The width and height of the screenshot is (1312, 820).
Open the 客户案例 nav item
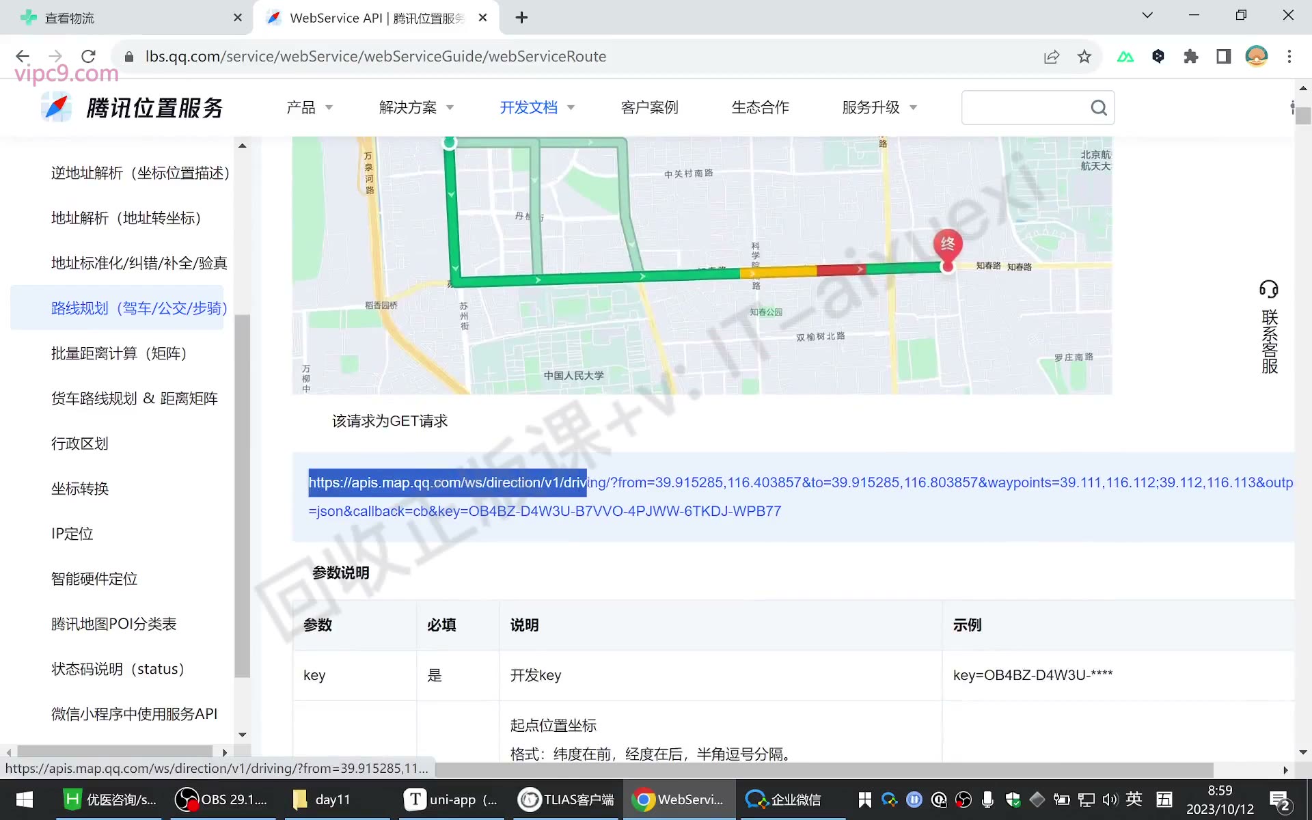(x=649, y=107)
